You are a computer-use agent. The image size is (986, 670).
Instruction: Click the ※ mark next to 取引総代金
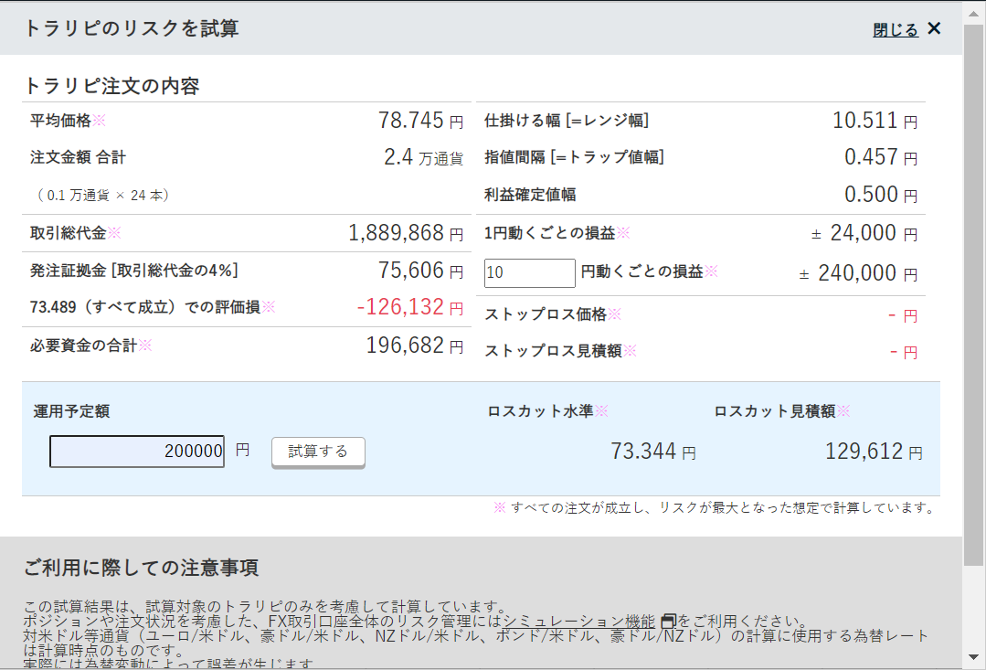[114, 233]
